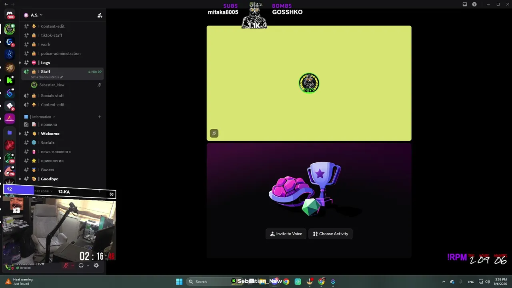Open user settings gear icon
This screenshot has width=512, height=288.
tap(96, 265)
